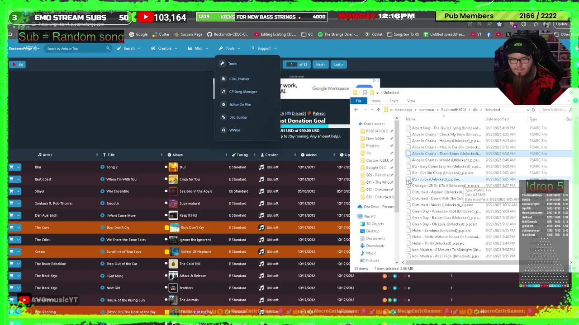The image size is (579, 325).
Task: Click the magnifier icon in the site search box
Action: pos(108,48)
